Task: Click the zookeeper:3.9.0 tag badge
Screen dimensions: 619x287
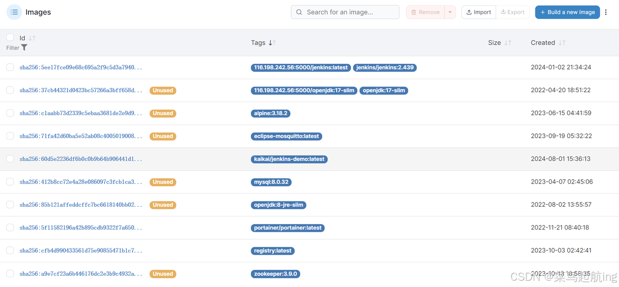Action: coord(276,274)
